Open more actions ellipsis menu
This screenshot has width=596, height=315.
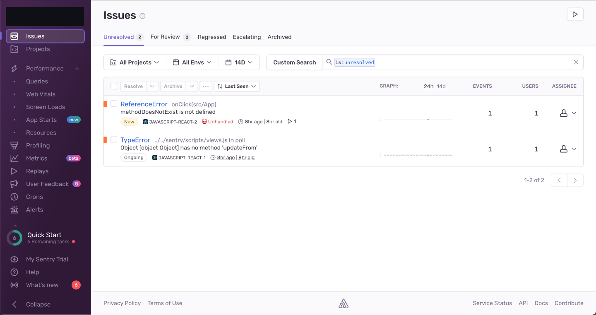coord(206,86)
